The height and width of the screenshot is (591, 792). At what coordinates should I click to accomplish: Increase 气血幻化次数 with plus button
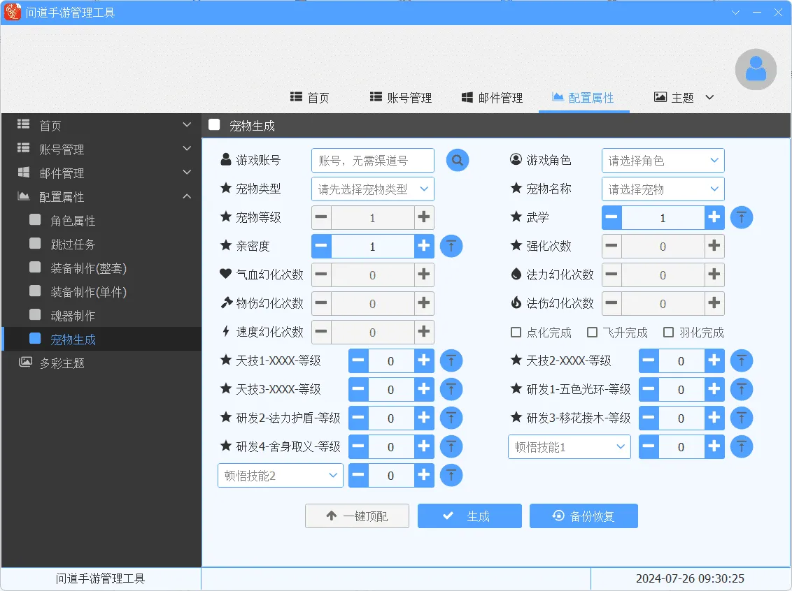click(424, 275)
